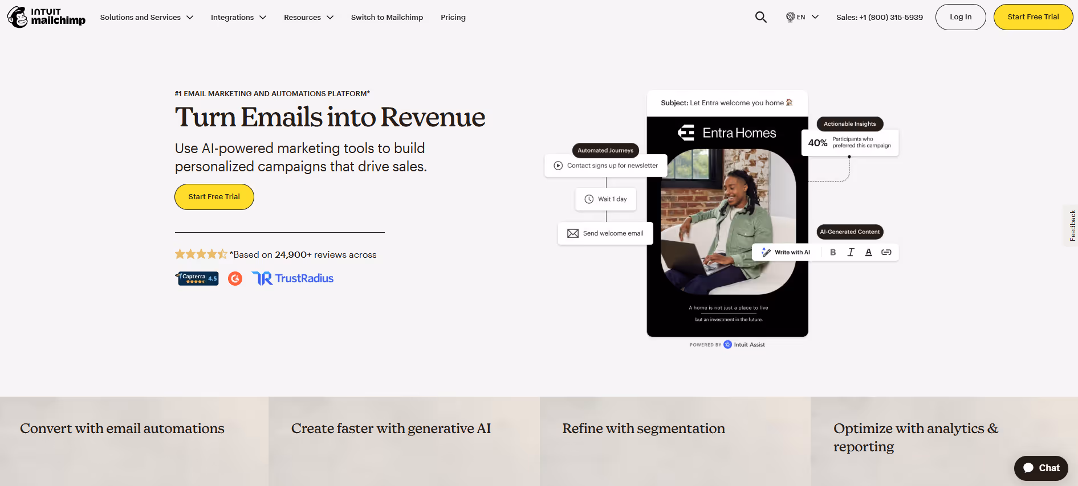Click the email Subject line text
Screen dimensions: 1078x486
point(727,103)
